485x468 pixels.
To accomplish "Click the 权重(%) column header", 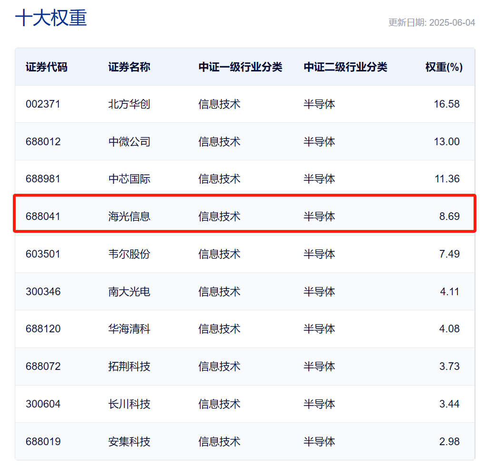I will coord(444,67).
